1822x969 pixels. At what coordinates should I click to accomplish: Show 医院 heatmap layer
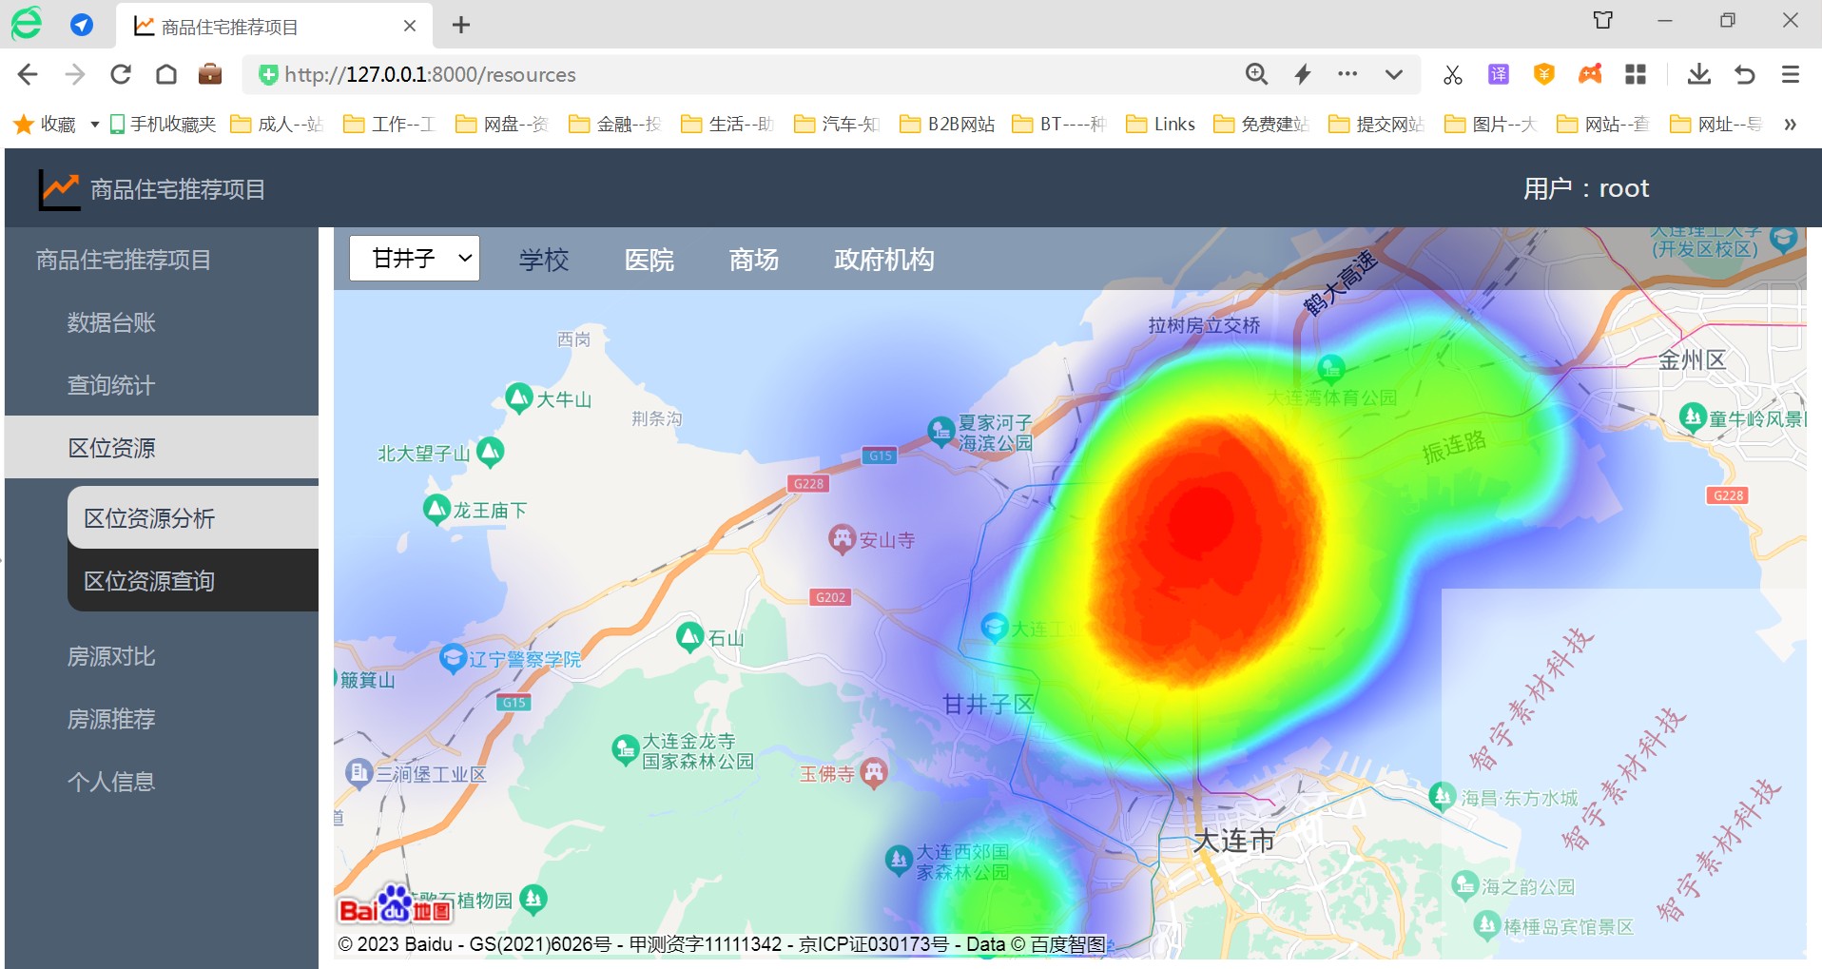[649, 260]
